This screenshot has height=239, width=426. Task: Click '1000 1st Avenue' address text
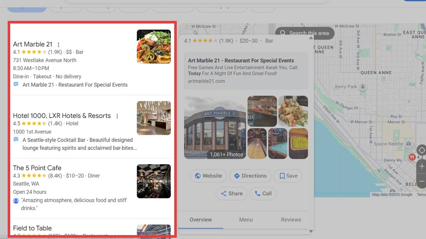pos(32,132)
